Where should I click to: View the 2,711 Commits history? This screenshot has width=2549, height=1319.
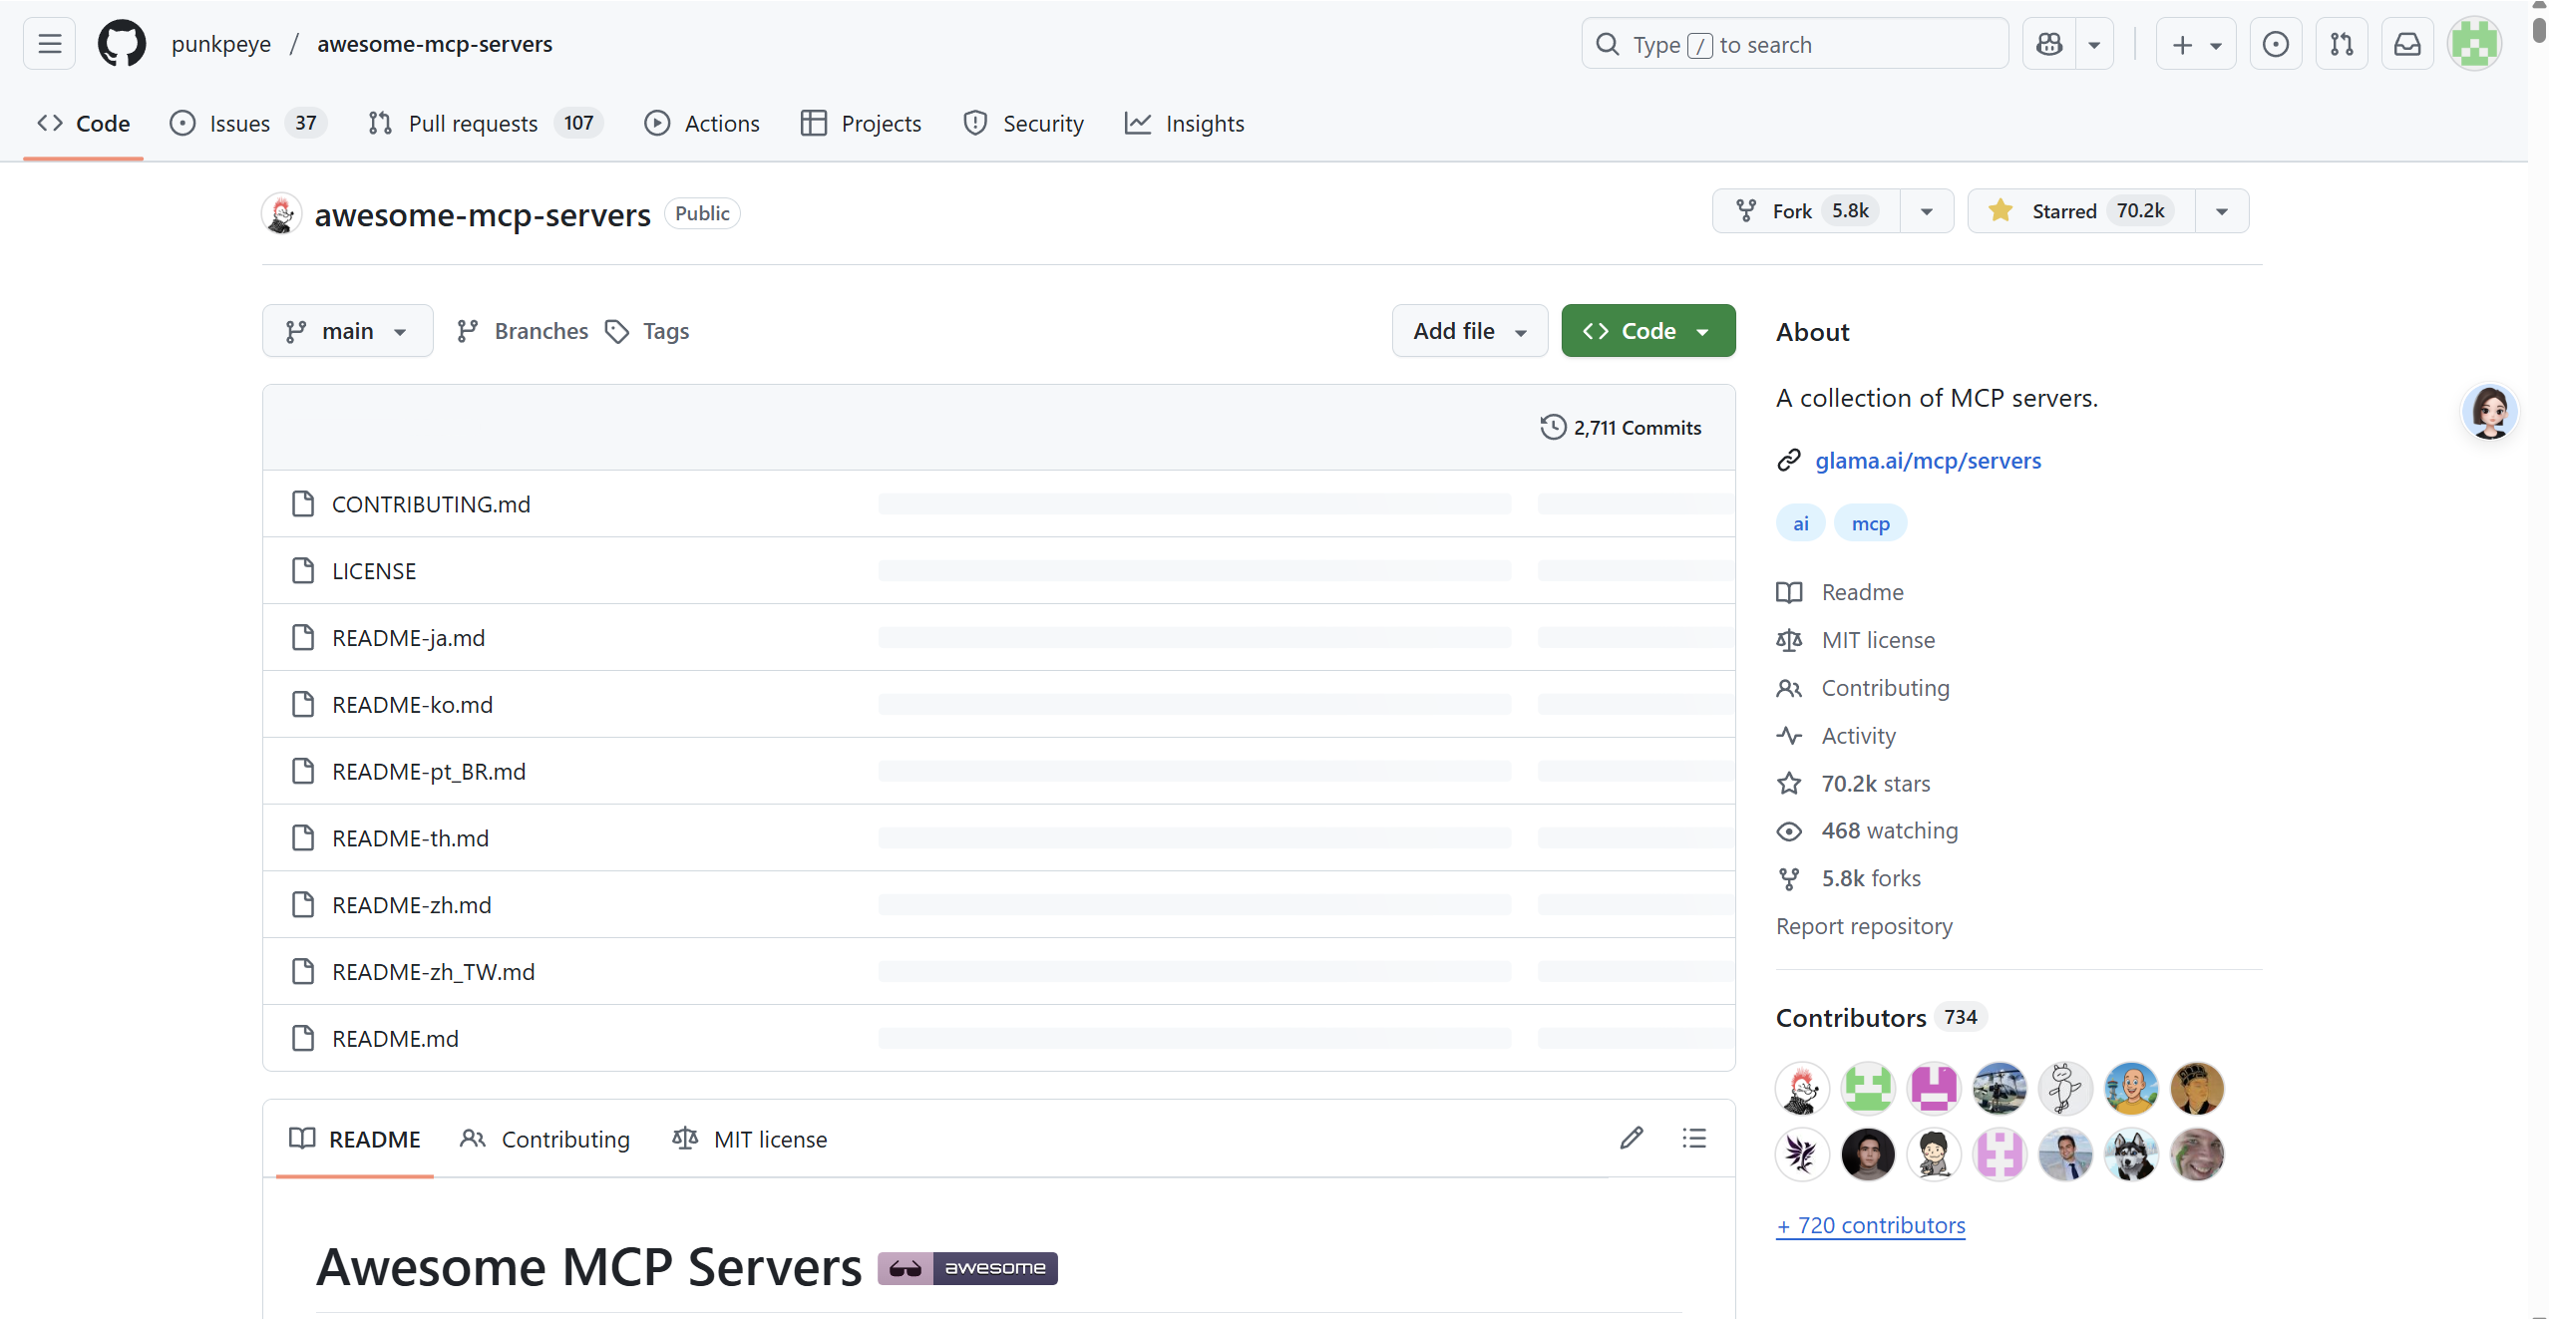point(1622,428)
